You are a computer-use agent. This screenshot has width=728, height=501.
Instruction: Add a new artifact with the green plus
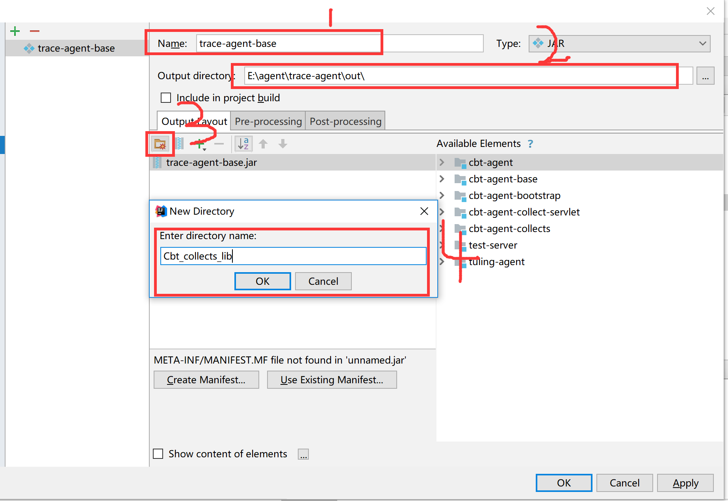(x=15, y=31)
